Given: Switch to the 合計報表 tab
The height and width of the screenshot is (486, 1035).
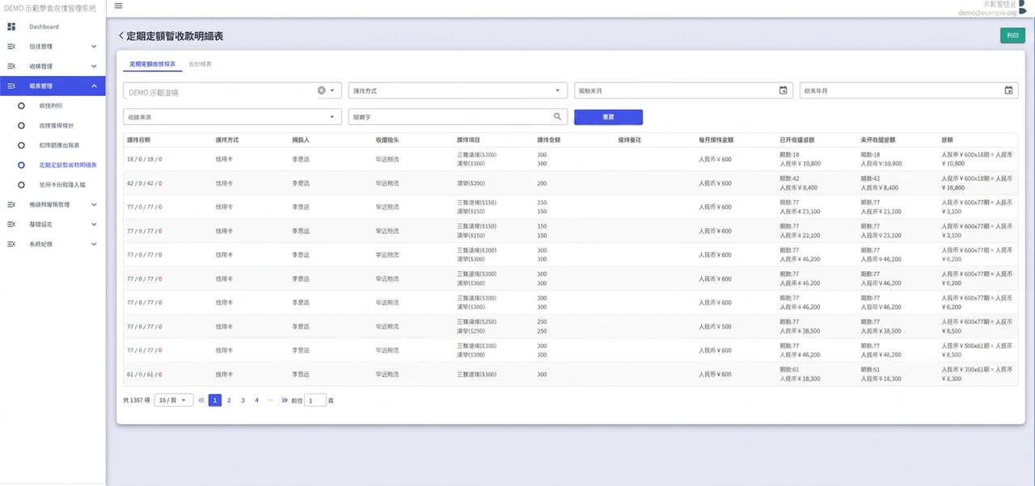Looking at the screenshot, I should click(x=200, y=64).
